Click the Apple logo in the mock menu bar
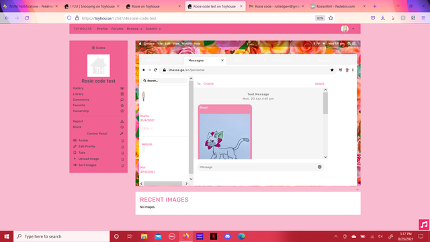This screenshot has height=242, width=430. coord(140,43)
